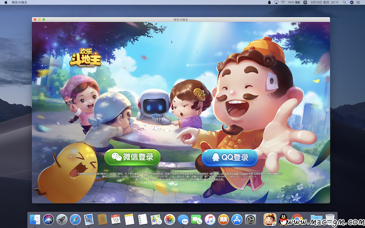
Task: Open Contacts book in the Dock
Action: tap(102, 219)
